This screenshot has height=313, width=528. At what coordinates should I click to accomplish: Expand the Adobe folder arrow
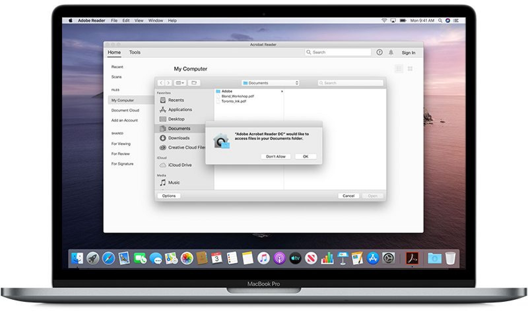(x=282, y=91)
